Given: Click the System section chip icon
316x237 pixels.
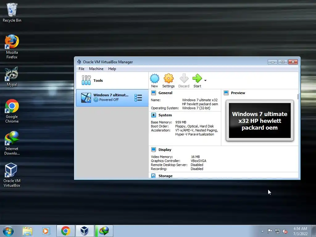Looking at the screenshot, I should (x=154, y=115).
